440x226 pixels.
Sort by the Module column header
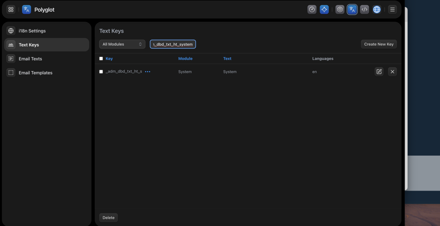click(x=185, y=59)
